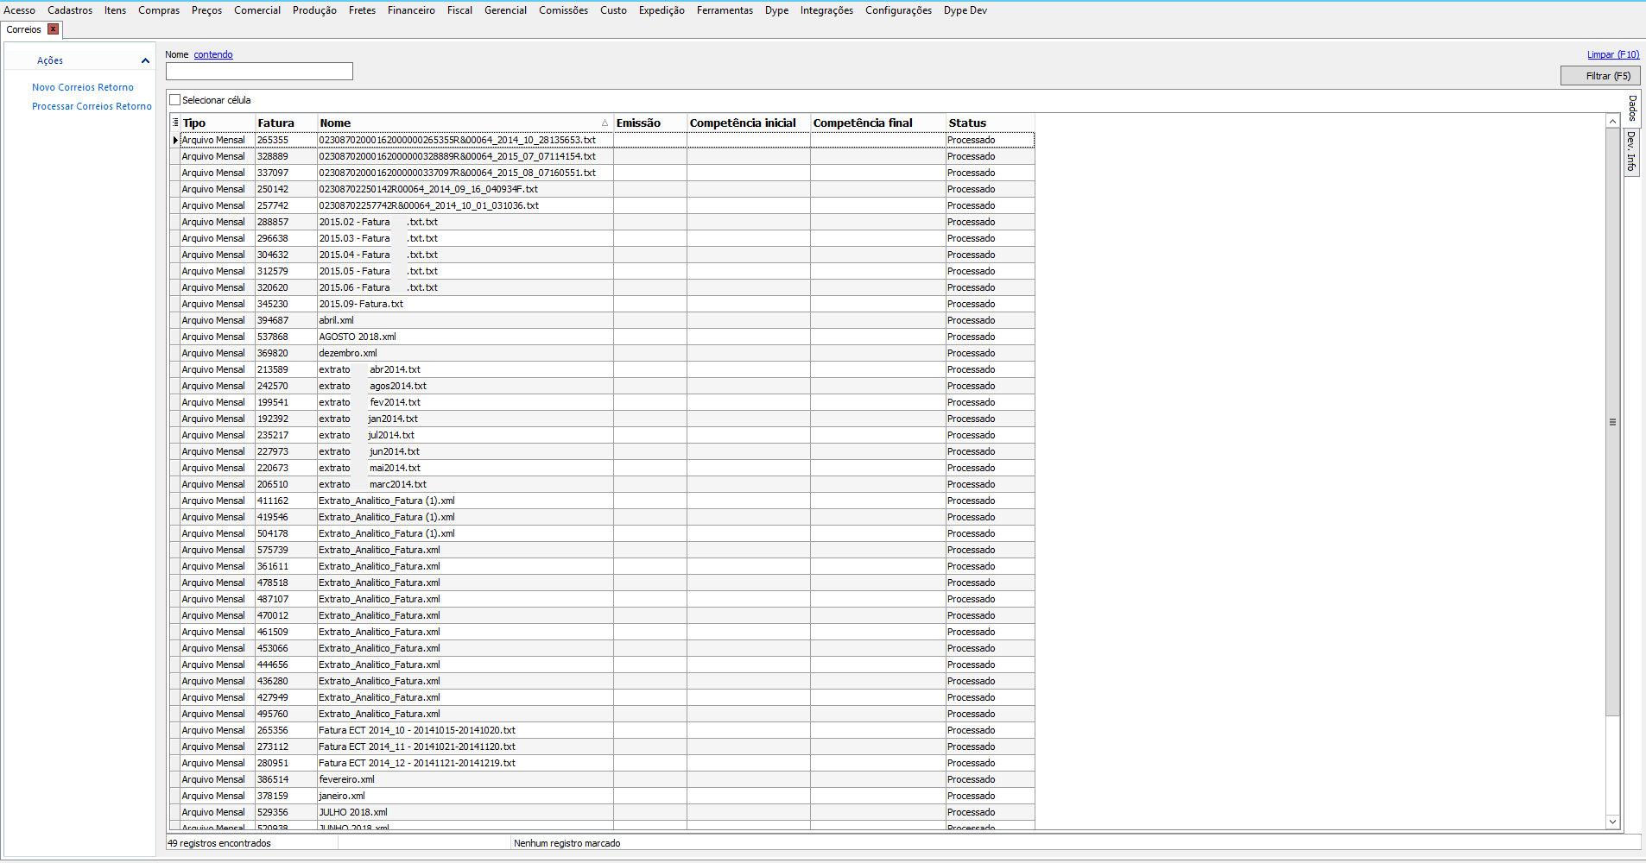The width and height of the screenshot is (1646, 863).
Task: Click the grid vertical scrollbar thumb
Action: point(1612,422)
